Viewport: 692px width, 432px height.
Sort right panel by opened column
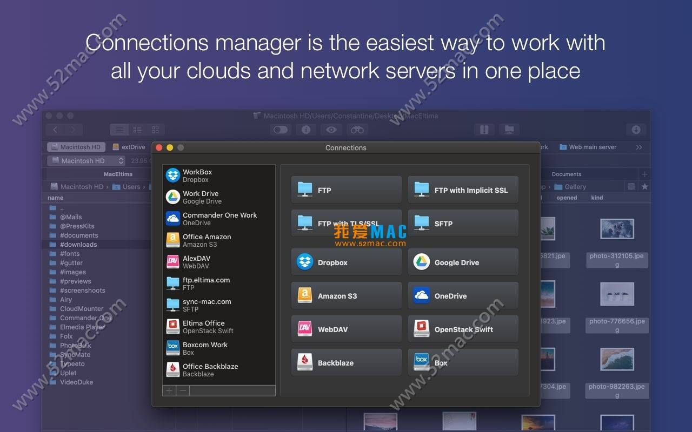pos(567,198)
